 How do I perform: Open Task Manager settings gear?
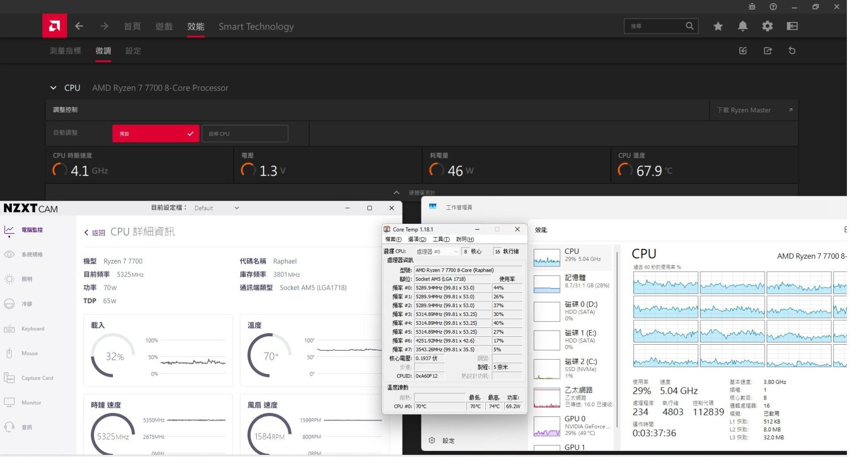coord(432,441)
